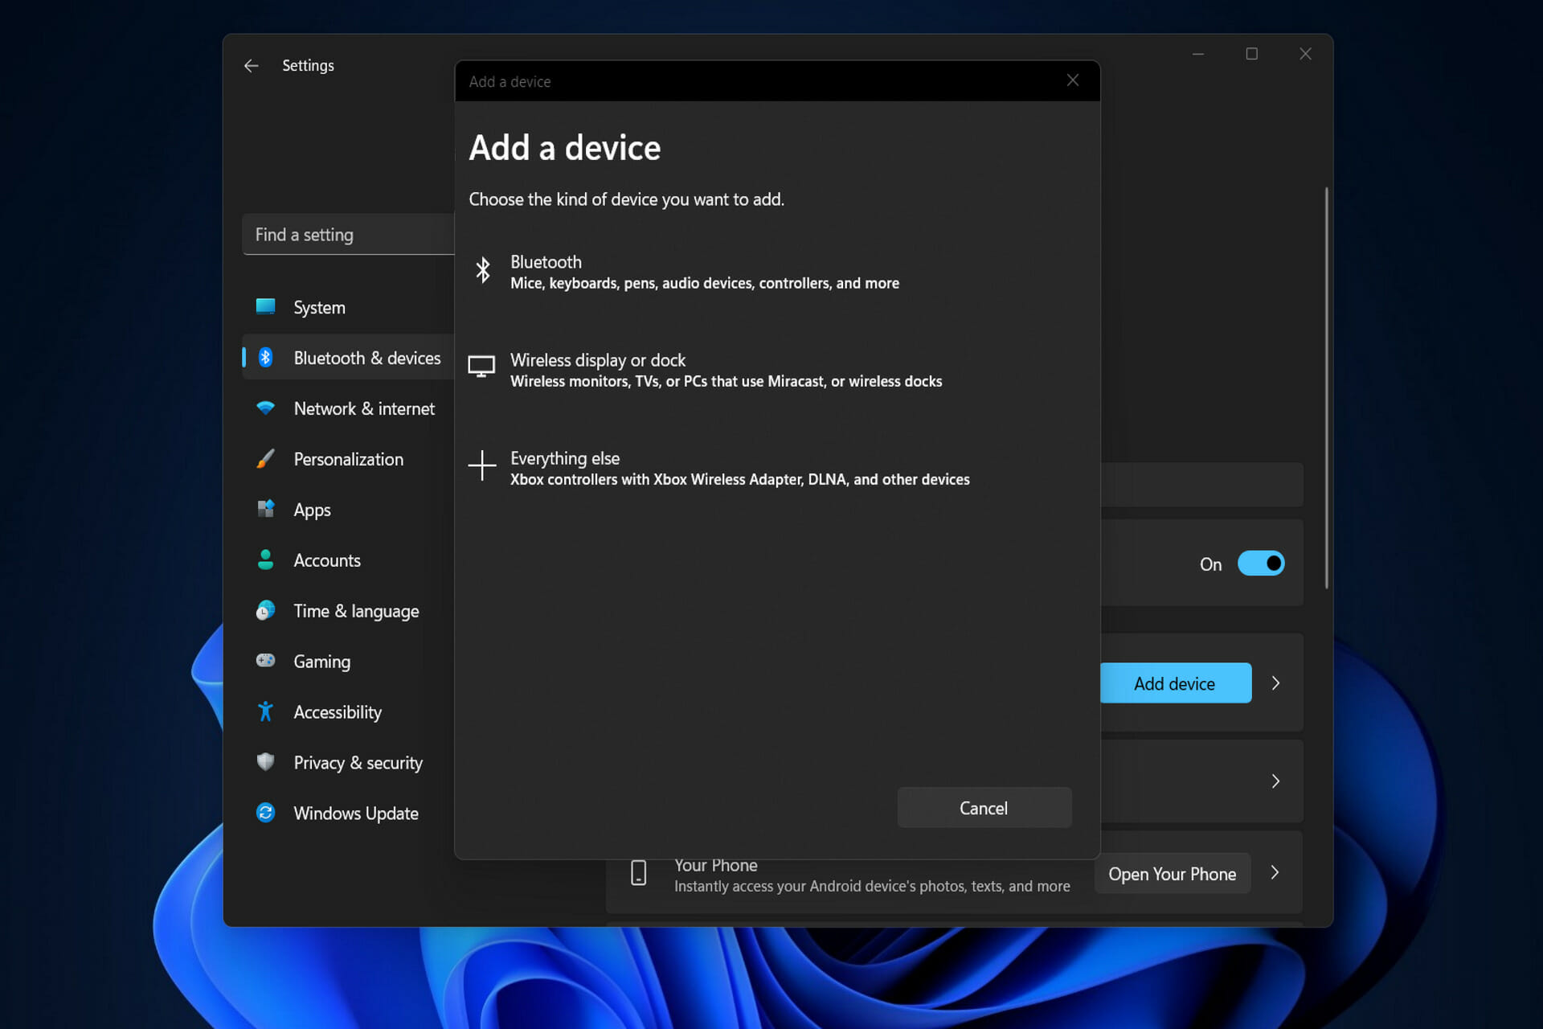Open Windows Update settings
Image resolution: width=1543 pixels, height=1029 pixels.
348,814
